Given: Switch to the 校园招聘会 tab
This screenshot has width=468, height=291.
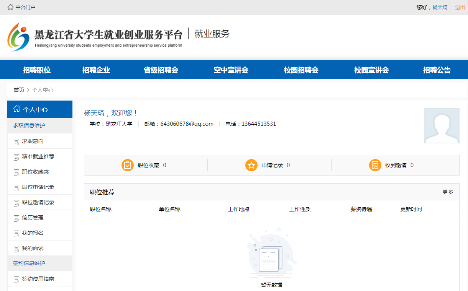Looking at the screenshot, I should pyautogui.click(x=301, y=70).
